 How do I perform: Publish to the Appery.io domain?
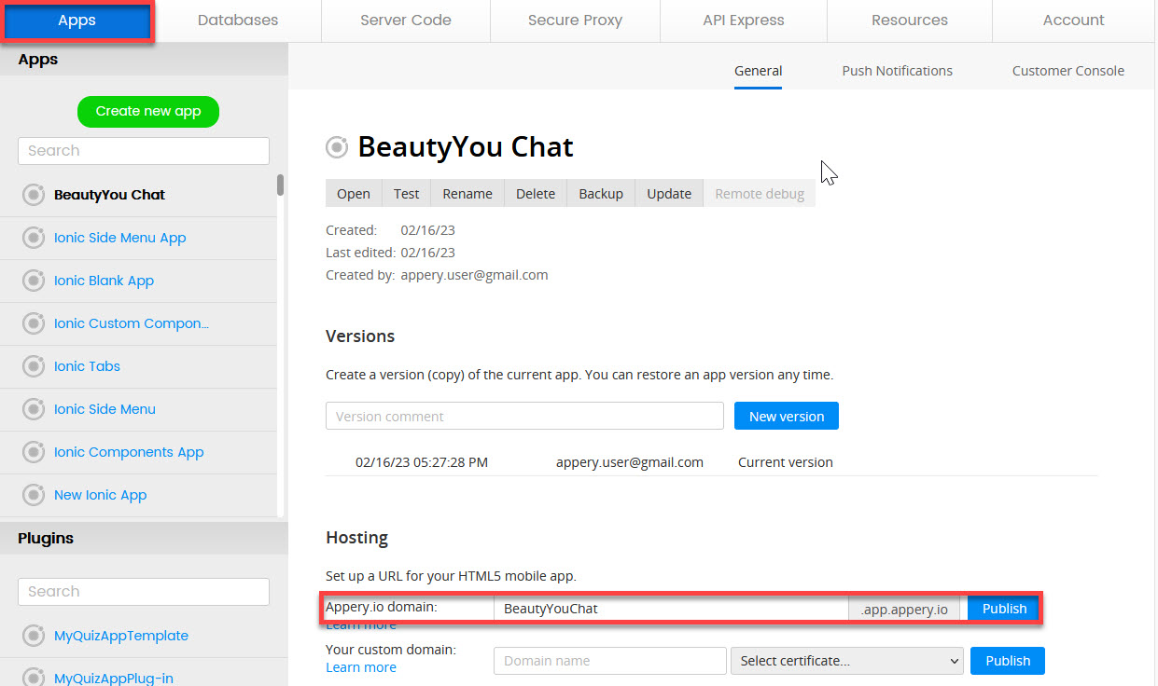click(1004, 609)
